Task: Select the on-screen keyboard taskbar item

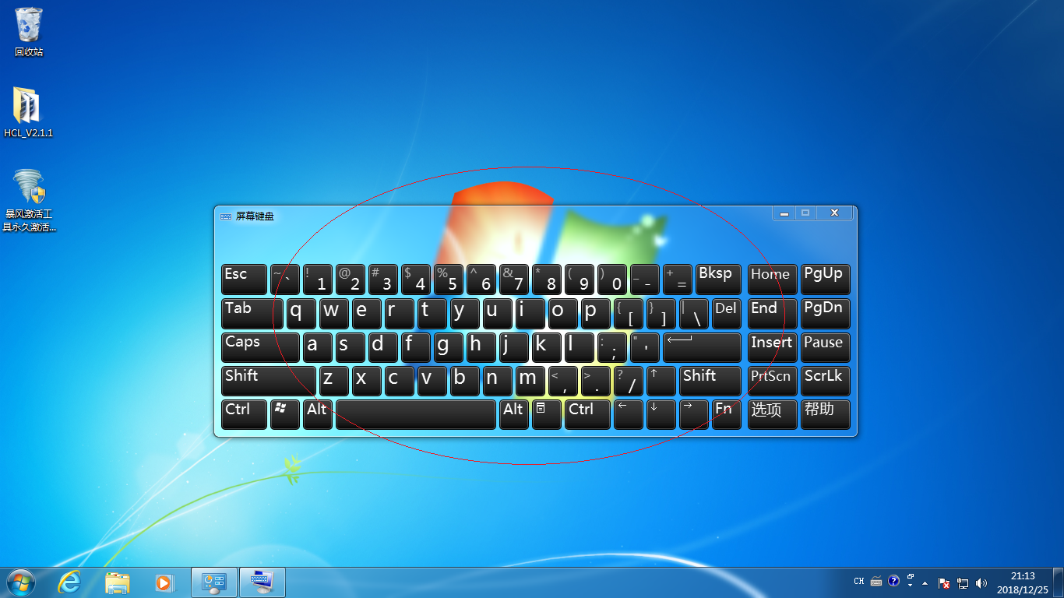Action: 262,582
